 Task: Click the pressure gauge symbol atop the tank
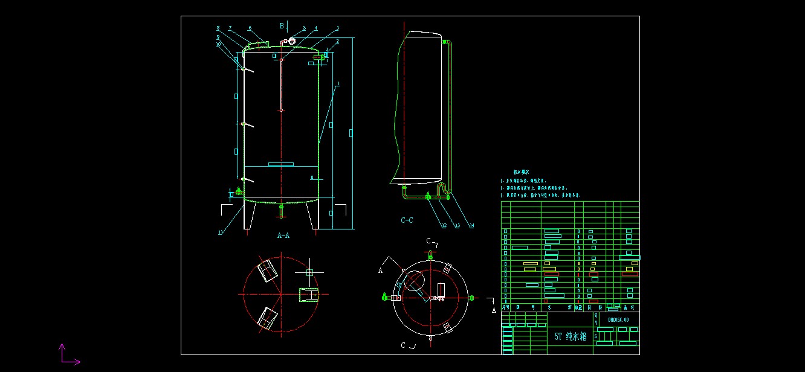[291, 41]
